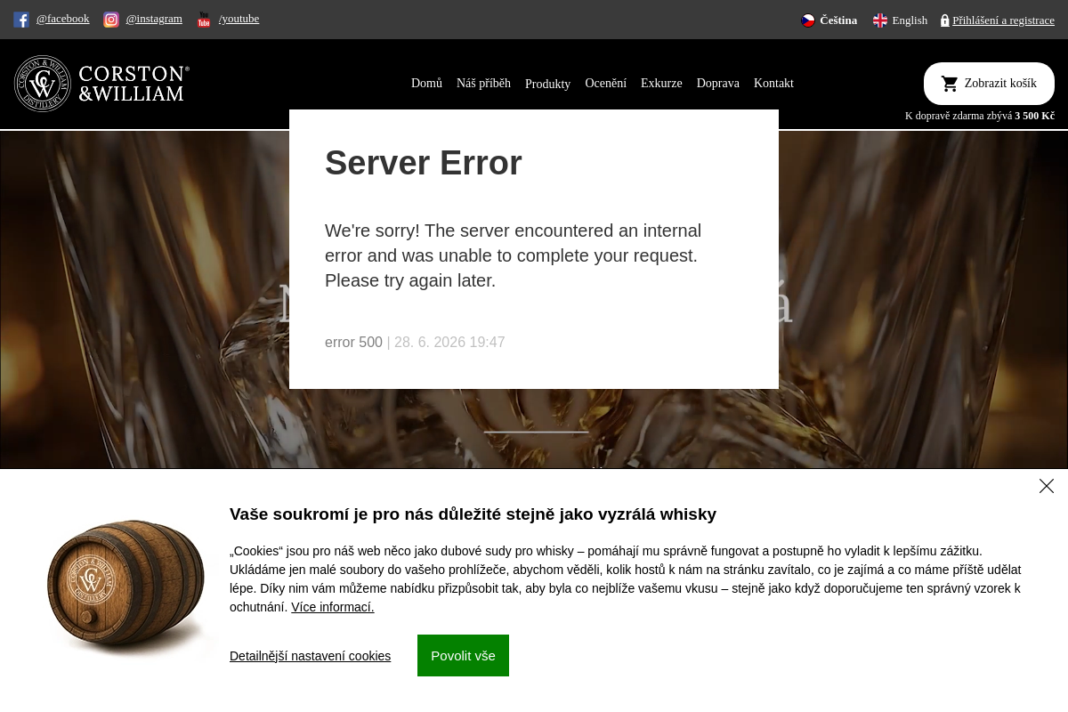The width and height of the screenshot is (1068, 712).
Task: Open Detailnější nastavení cookies
Action: 310,656
